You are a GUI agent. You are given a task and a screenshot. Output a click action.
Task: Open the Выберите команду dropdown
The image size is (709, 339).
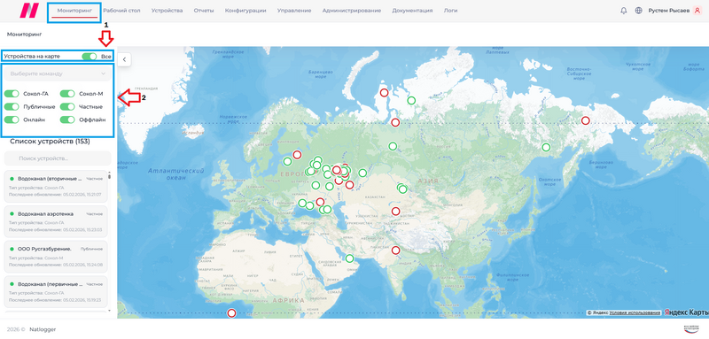tap(58, 73)
